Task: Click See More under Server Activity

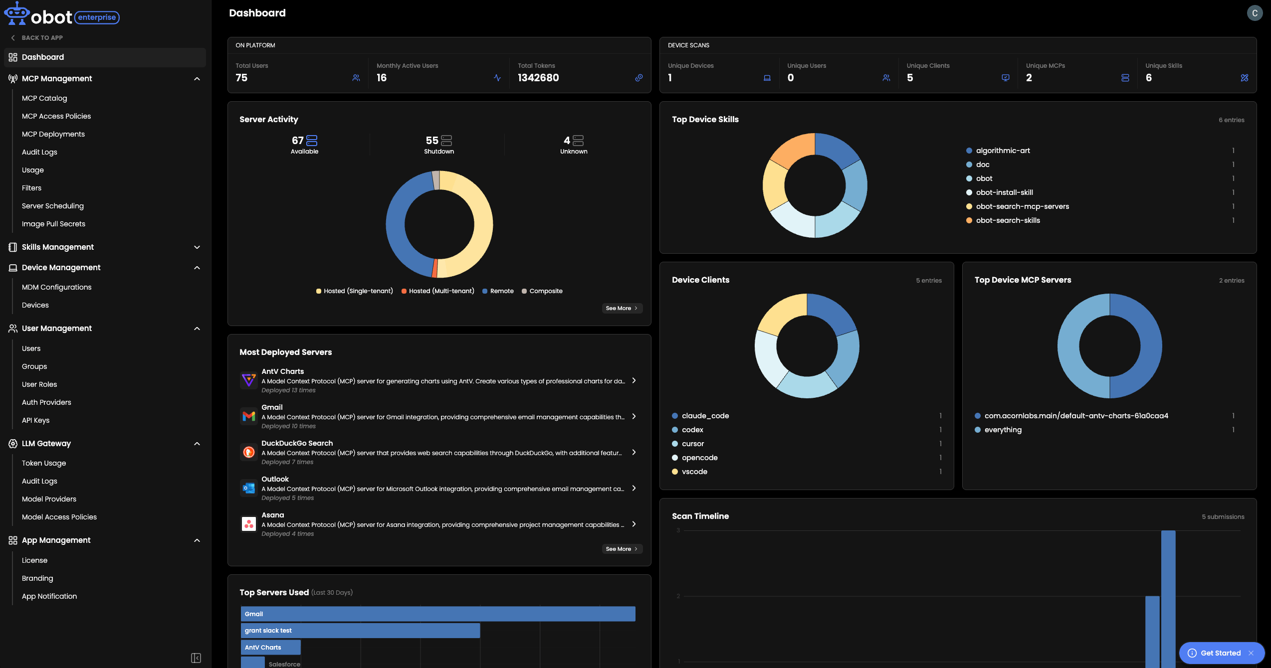Action: pyautogui.click(x=622, y=308)
